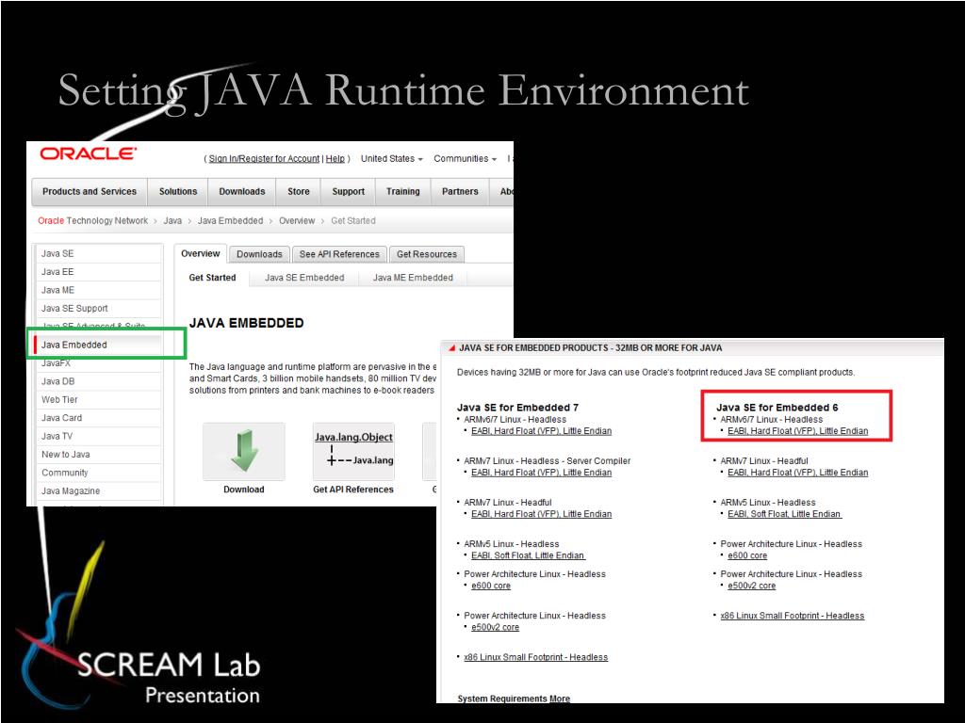Viewport: 965px width, 723px height.
Task: Click the 'JAVA EMBEDDED' page heading
Action: click(x=246, y=324)
